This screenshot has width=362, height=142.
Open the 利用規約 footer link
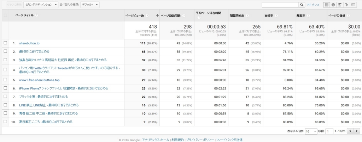pos(178,140)
